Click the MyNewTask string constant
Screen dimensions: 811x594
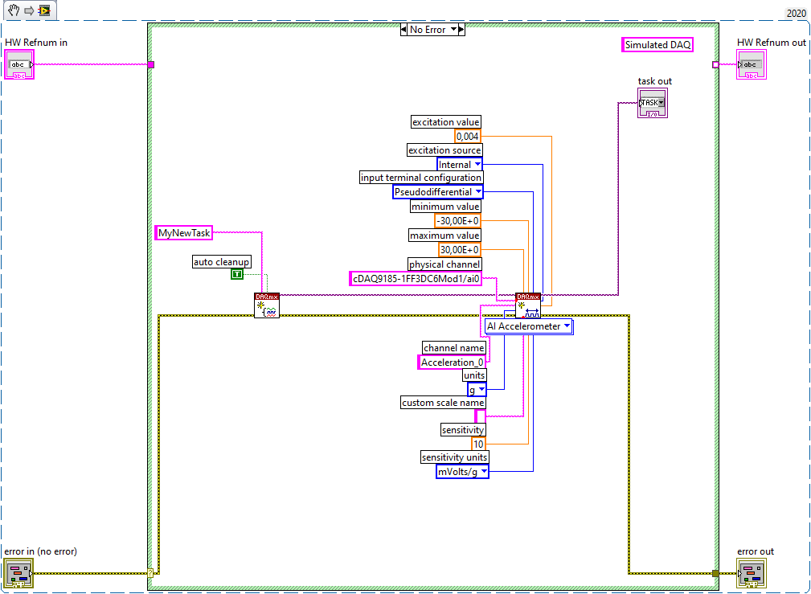(184, 233)
